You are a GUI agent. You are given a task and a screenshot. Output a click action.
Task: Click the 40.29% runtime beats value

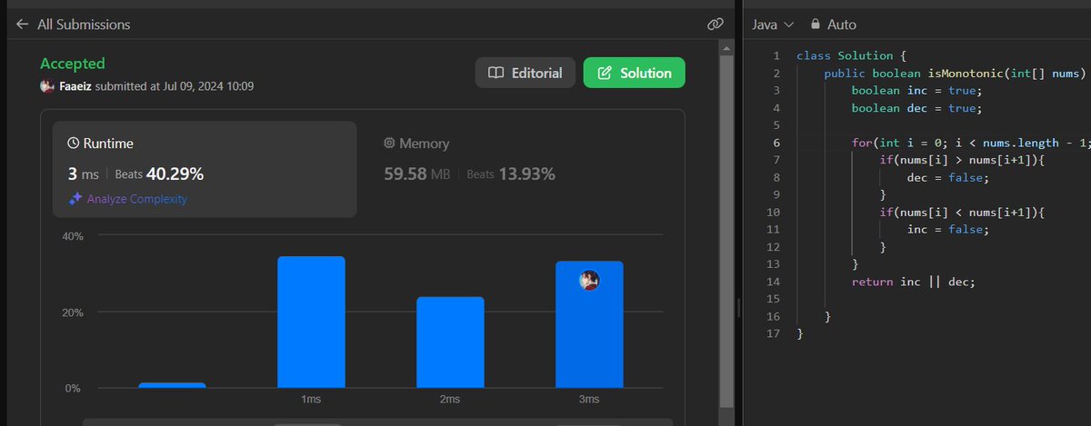[x=175, y=173]
